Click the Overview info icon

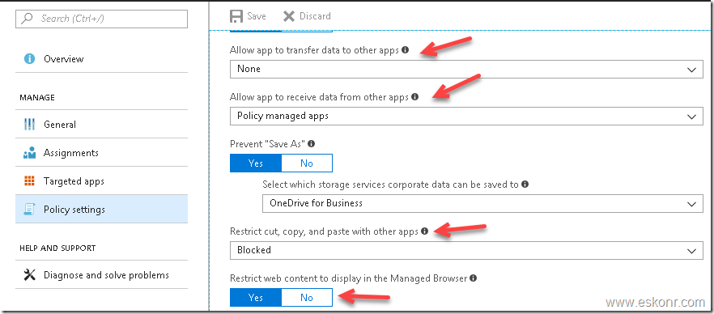(x=29, y=59)
